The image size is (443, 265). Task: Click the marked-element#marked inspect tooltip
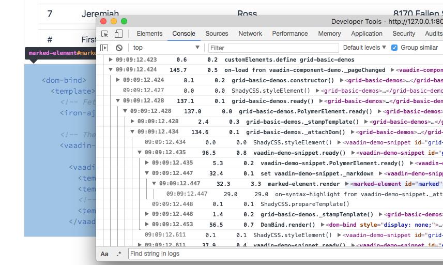[61, 53]
